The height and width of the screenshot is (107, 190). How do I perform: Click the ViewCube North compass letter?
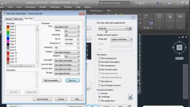coord(179,42)
